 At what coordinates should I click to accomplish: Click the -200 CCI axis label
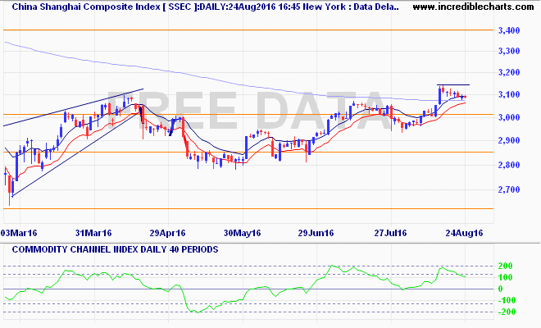pos(506,312)
